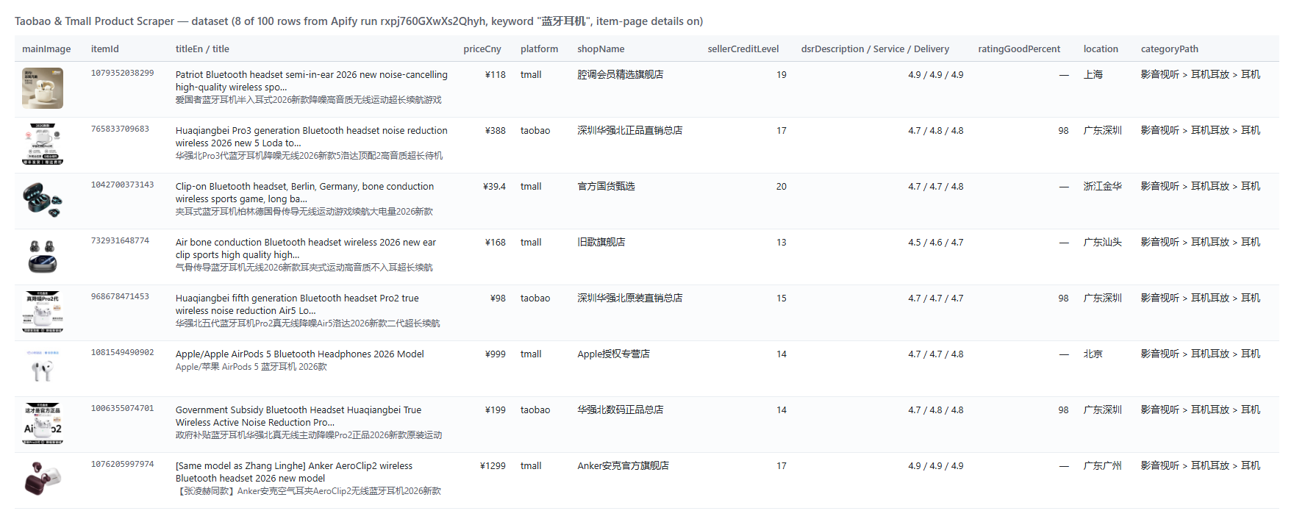
Task: Select item ID 1076205997974
Action: click(x=123, y=464)
